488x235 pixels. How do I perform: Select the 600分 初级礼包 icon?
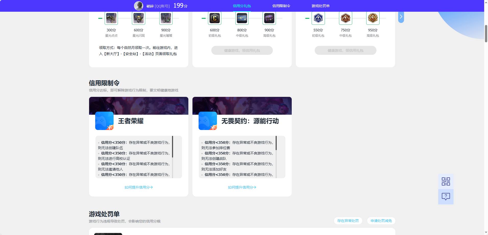215,18
